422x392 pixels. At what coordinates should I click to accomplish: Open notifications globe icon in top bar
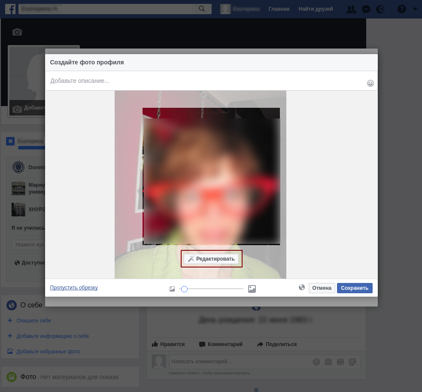pyautogui.click(x=380, y=9)
